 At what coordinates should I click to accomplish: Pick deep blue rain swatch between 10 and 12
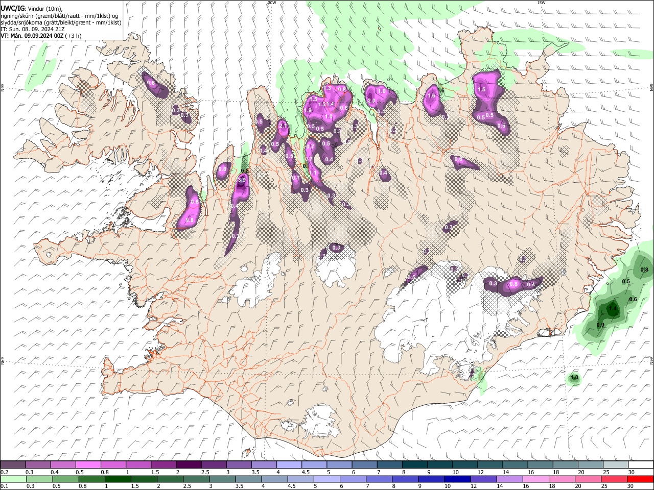458,479
